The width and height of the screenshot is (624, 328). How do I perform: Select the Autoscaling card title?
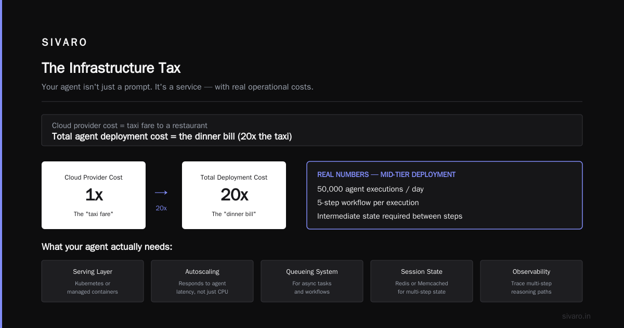tap(202, 272)
